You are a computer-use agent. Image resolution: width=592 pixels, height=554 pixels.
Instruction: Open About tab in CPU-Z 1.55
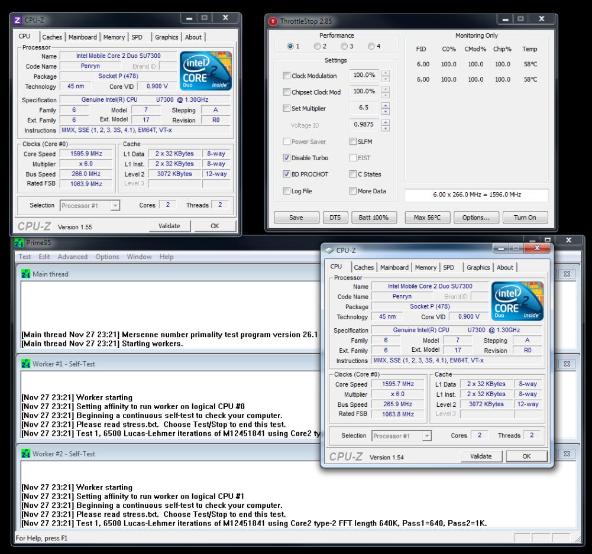pos(193,37)
